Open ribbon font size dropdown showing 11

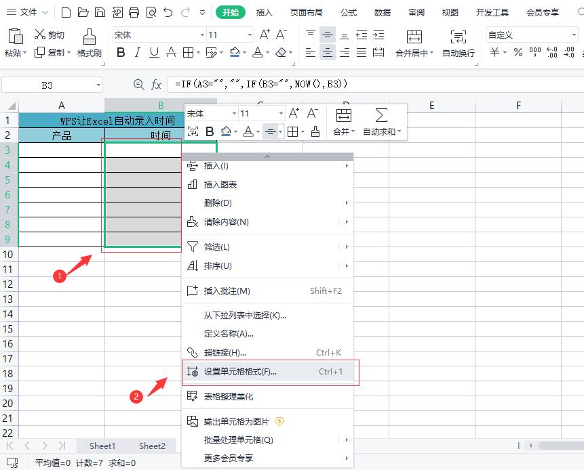(250, 35)
